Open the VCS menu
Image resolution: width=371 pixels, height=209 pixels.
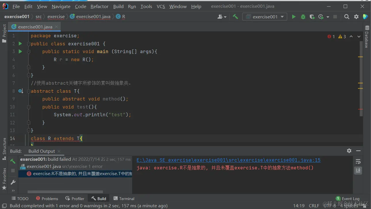[x=161, y=6]
